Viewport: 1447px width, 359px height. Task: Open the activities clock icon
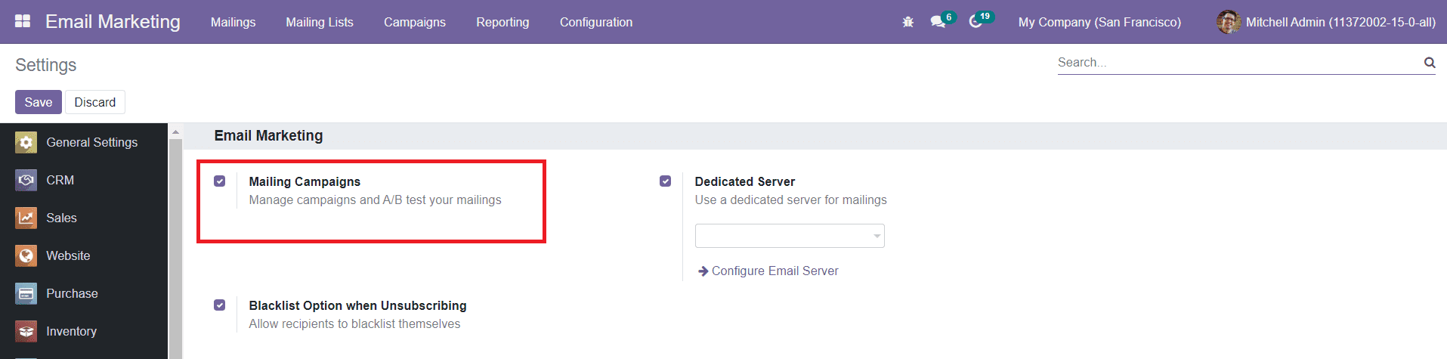point(975,22)
